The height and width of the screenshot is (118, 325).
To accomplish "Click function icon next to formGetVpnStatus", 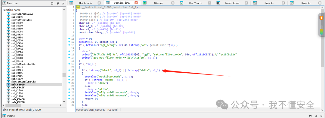I will [8, 20].
